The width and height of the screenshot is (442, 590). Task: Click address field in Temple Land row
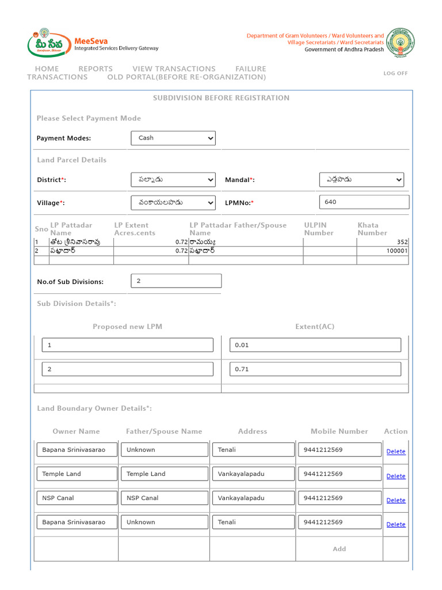click(x=253, y=474)
